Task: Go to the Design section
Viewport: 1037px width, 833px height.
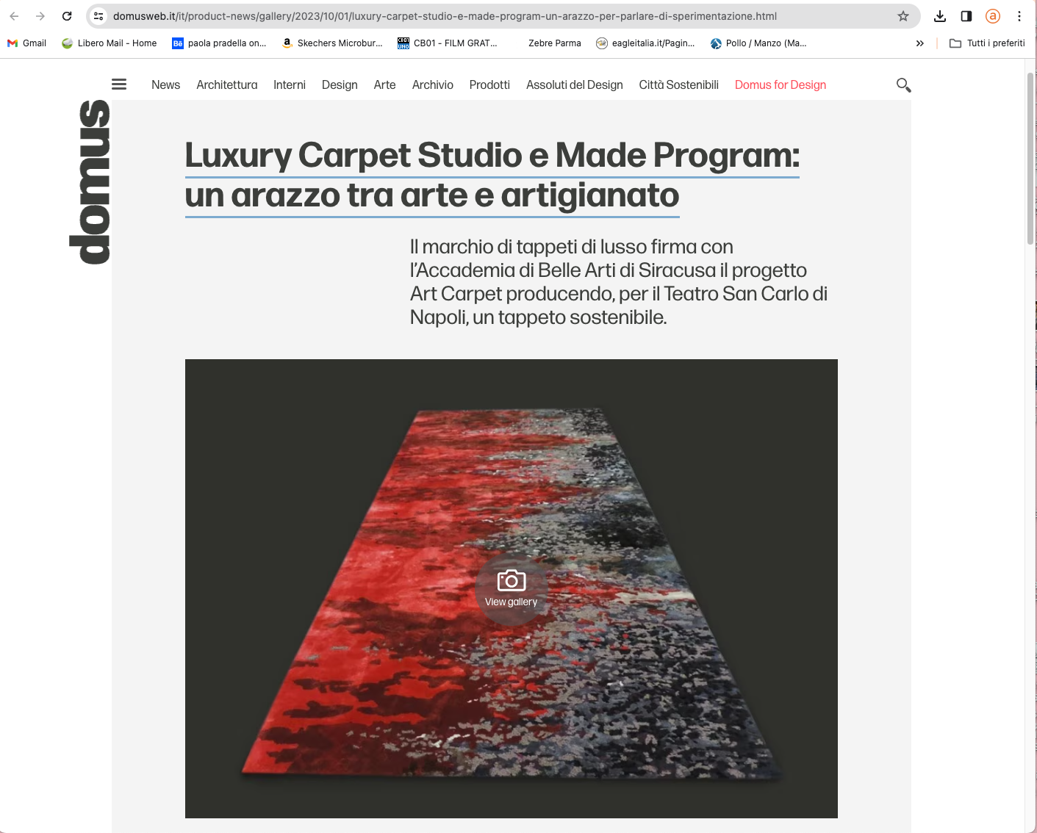Action: click(x=340, y=84)
